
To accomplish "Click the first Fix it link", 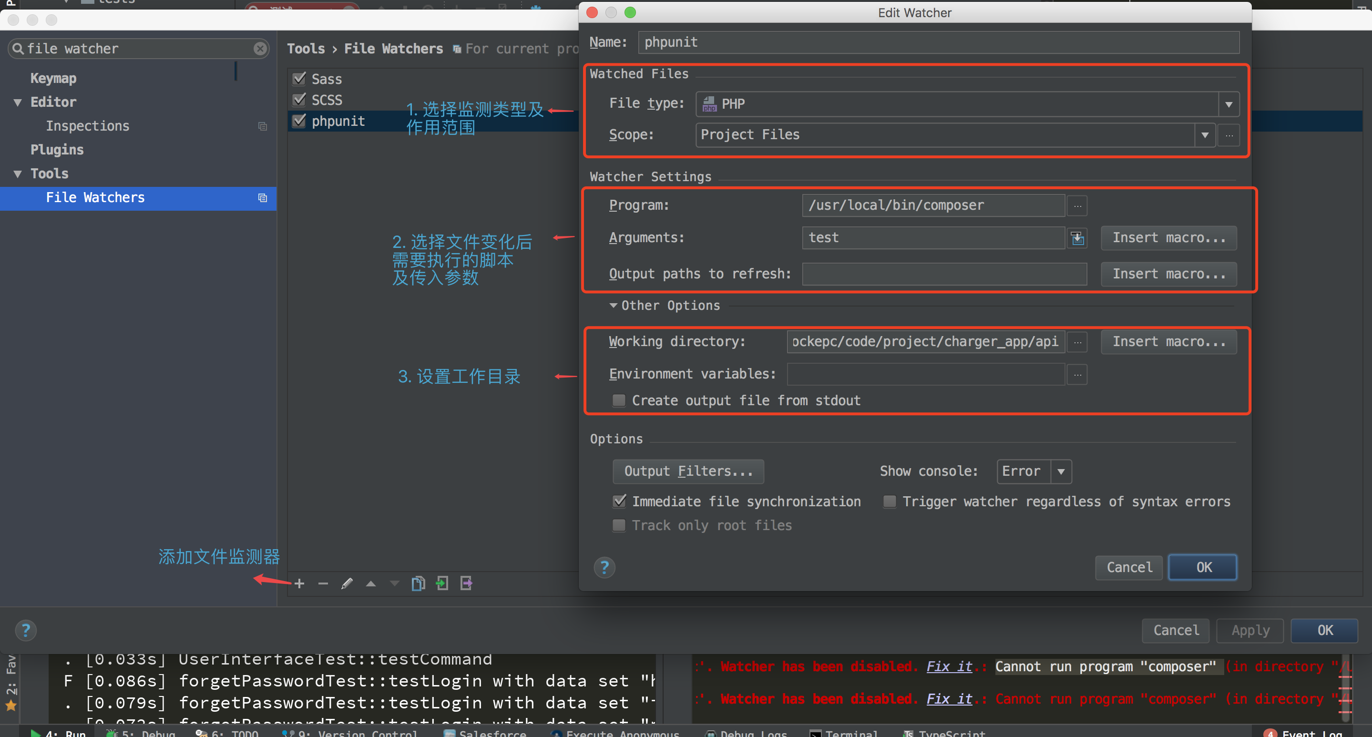I will tap(949, 667).
